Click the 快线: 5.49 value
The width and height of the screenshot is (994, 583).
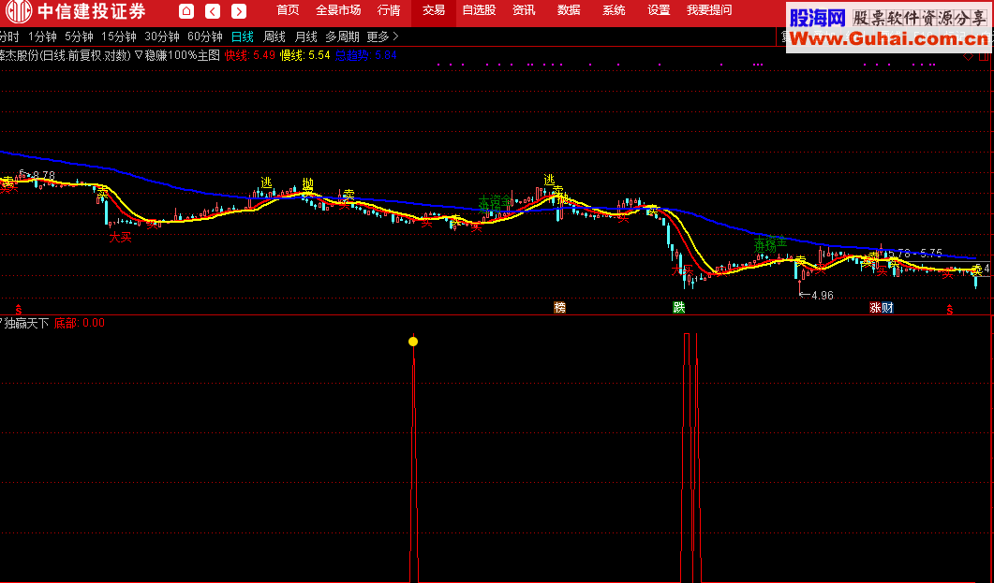(x=250, y=55)
